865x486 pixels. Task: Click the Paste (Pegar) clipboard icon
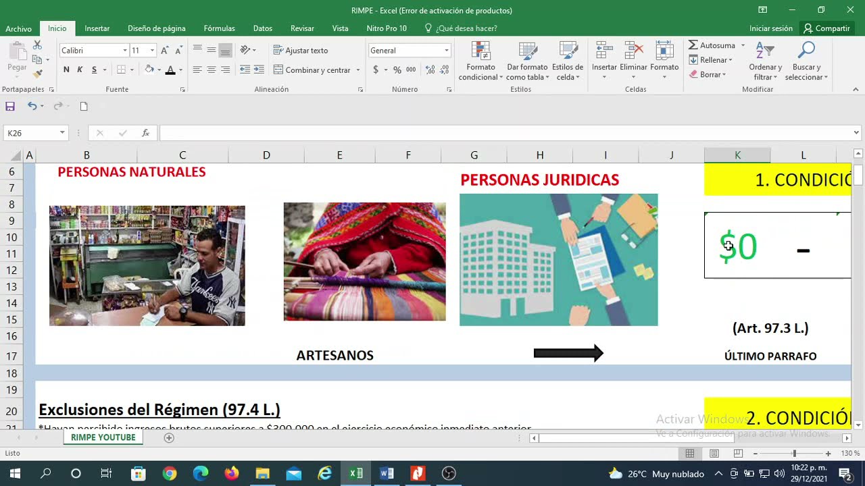(17, 52)
